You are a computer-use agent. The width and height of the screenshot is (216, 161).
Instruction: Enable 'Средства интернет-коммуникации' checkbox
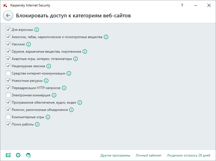click(x=8, y=73)
